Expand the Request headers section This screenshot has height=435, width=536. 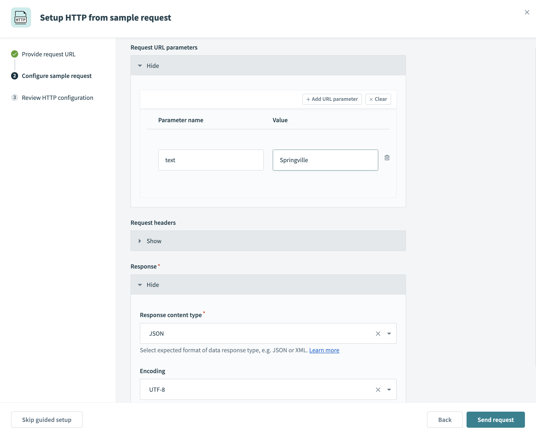(x=150, y=241)
